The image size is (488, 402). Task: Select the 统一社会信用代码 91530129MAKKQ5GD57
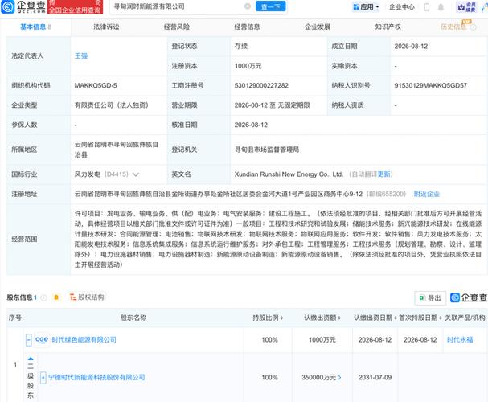pos(431,85)
